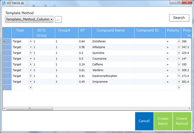
Task: Click the new row asterisk marker
Action: click(5, 87)
